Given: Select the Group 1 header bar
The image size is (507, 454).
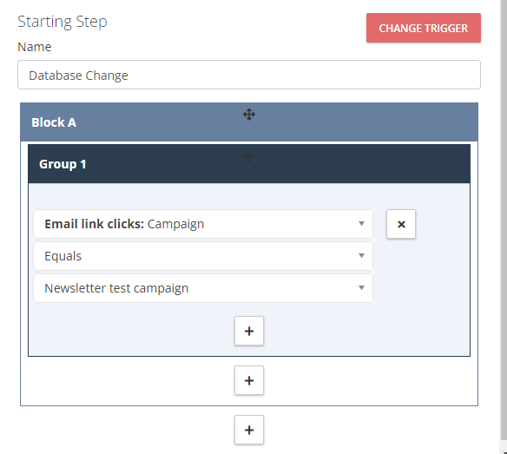Looking at the screenshot, I should click(x=249, y=164).
